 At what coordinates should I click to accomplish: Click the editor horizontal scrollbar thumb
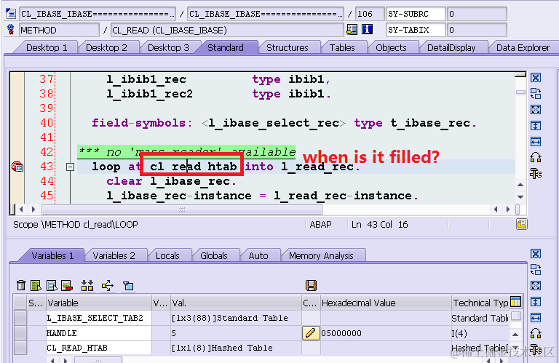click(182, 210)
